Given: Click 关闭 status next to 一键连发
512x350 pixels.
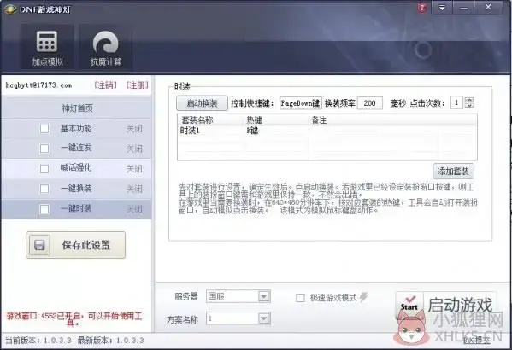Looking at the screenshot, I should pos(134,149).
